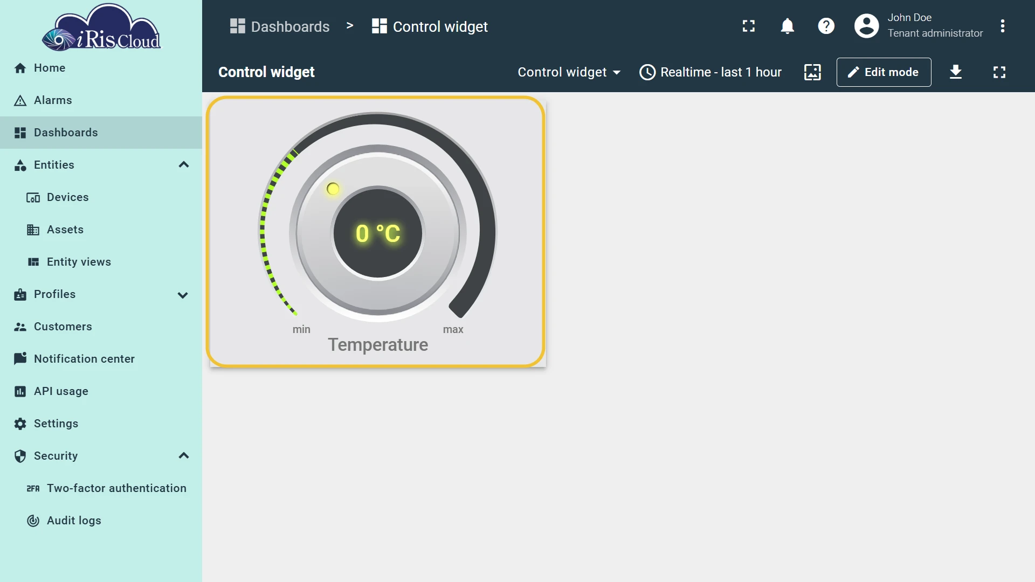Click the Assets building icon
Screen dimensions: 1035x582
(33, 230)
